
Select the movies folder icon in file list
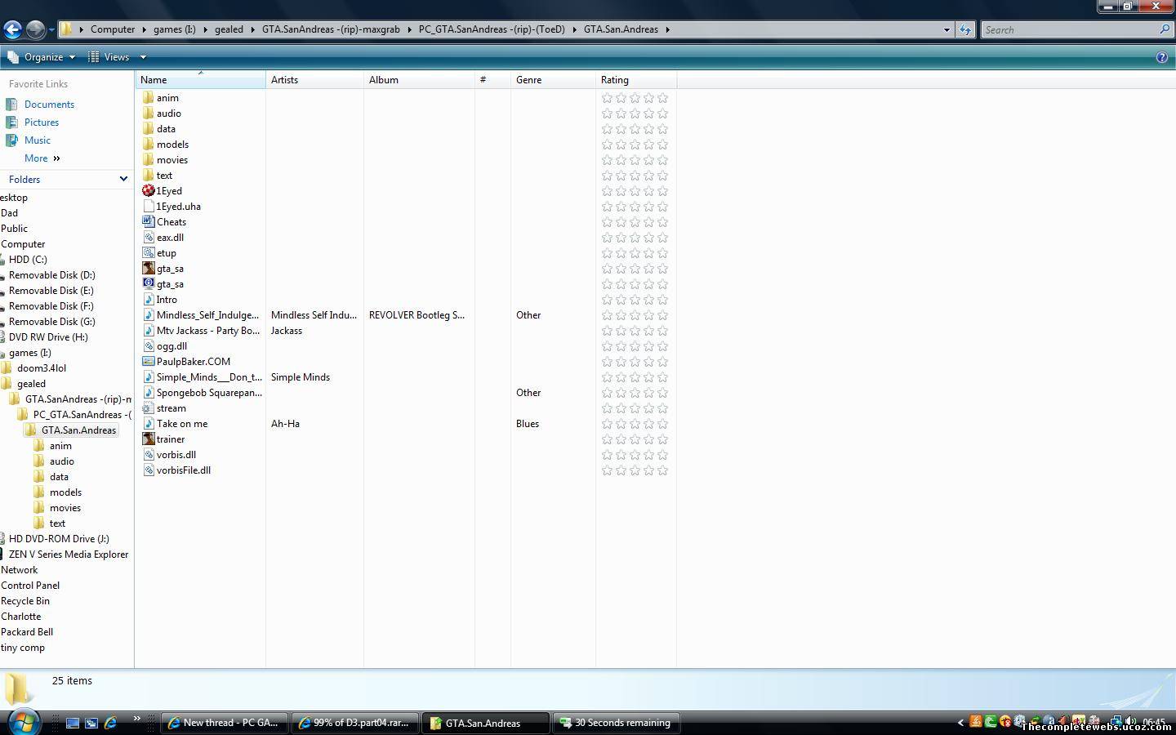point(149,159)
